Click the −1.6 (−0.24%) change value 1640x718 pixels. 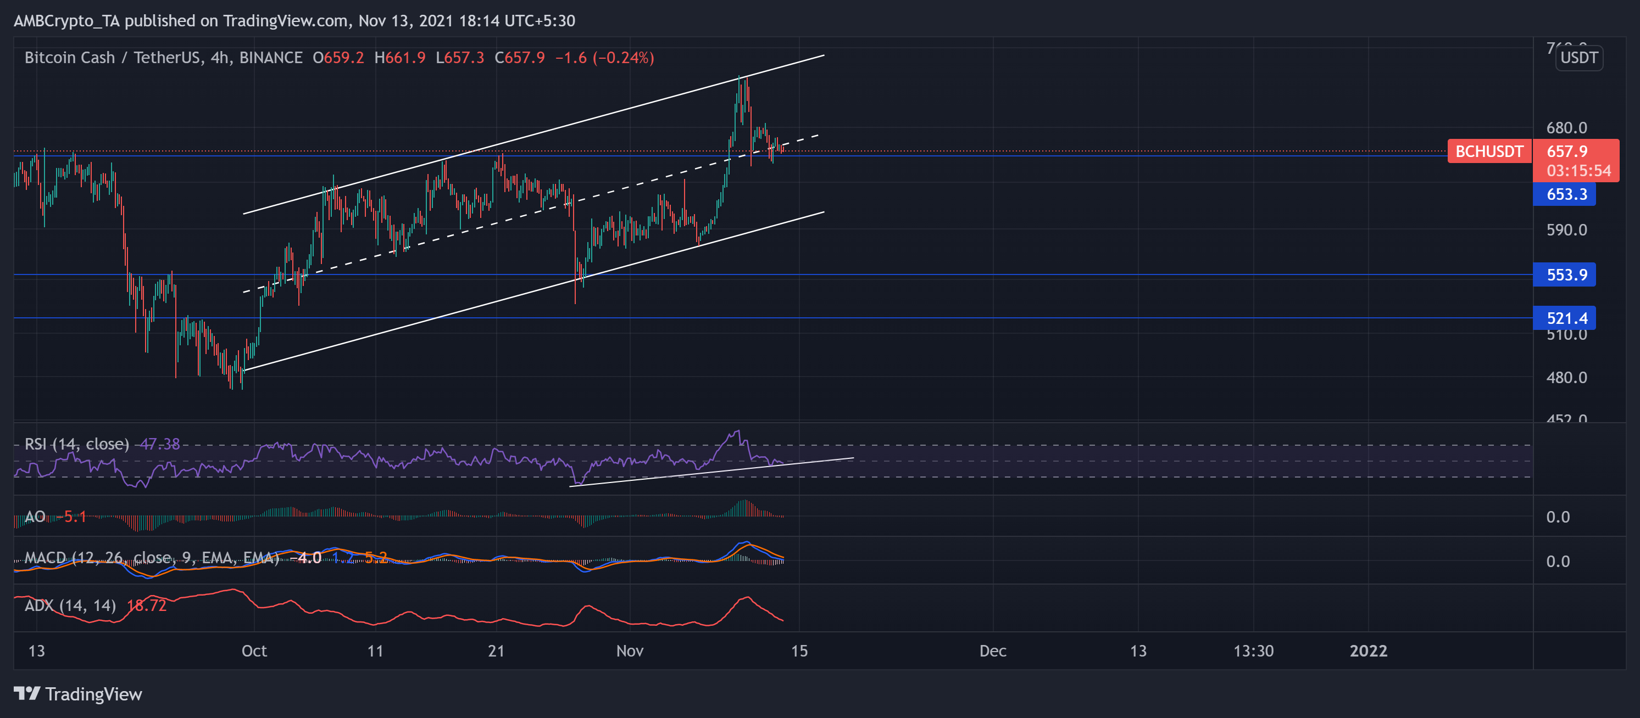[605, 58]
